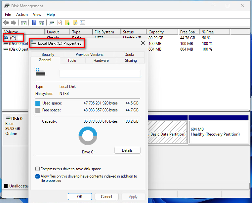The width and height of the screenshot is (252, 203).
Task: Open the File menu
Action: [8, 15]
